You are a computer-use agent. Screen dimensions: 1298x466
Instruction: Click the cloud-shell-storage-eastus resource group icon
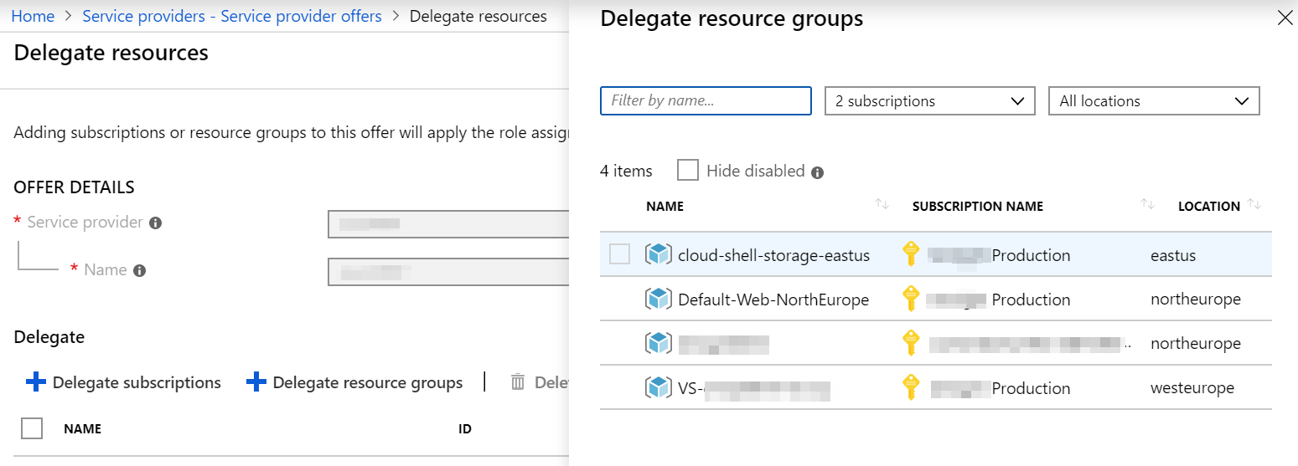659,254
